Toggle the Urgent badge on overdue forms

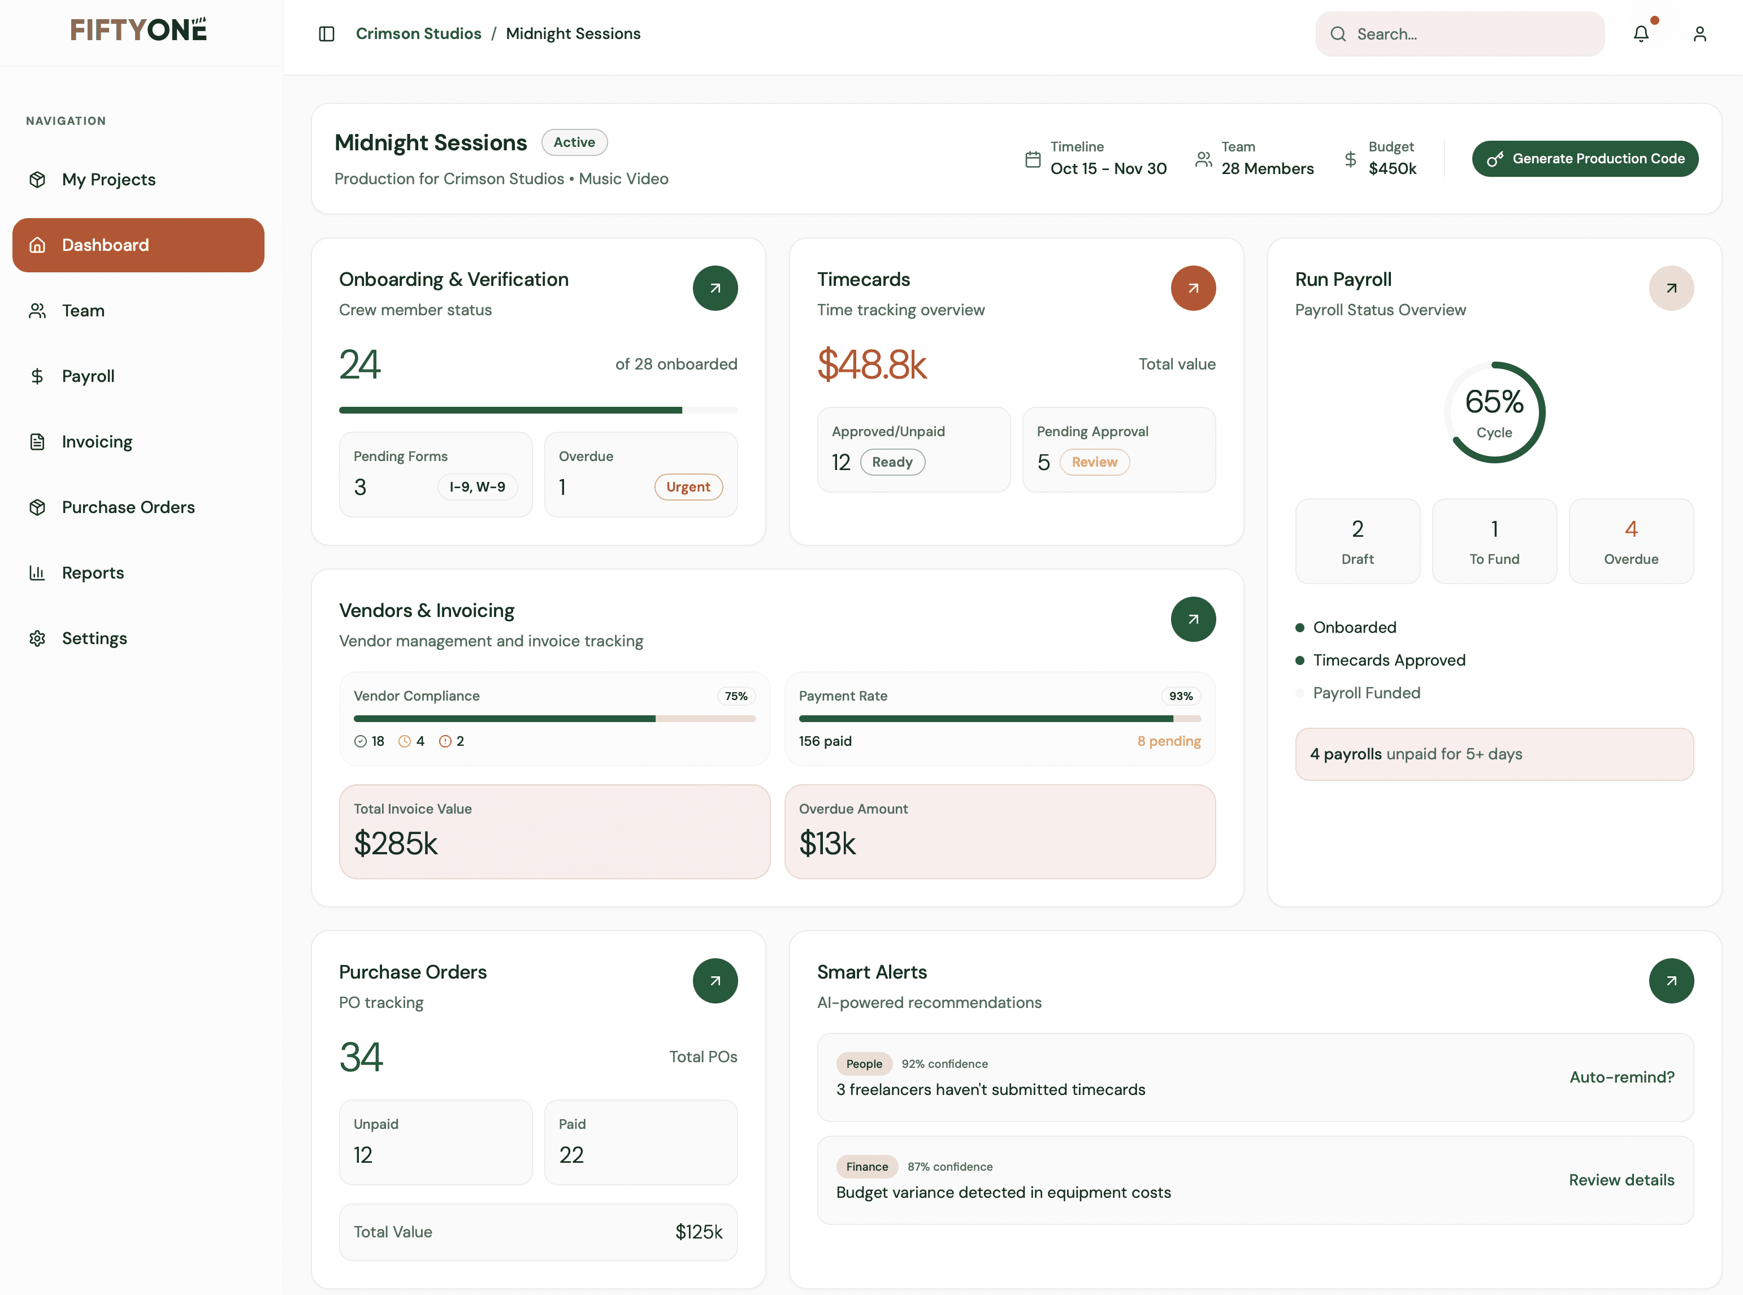tap(688, 486)
